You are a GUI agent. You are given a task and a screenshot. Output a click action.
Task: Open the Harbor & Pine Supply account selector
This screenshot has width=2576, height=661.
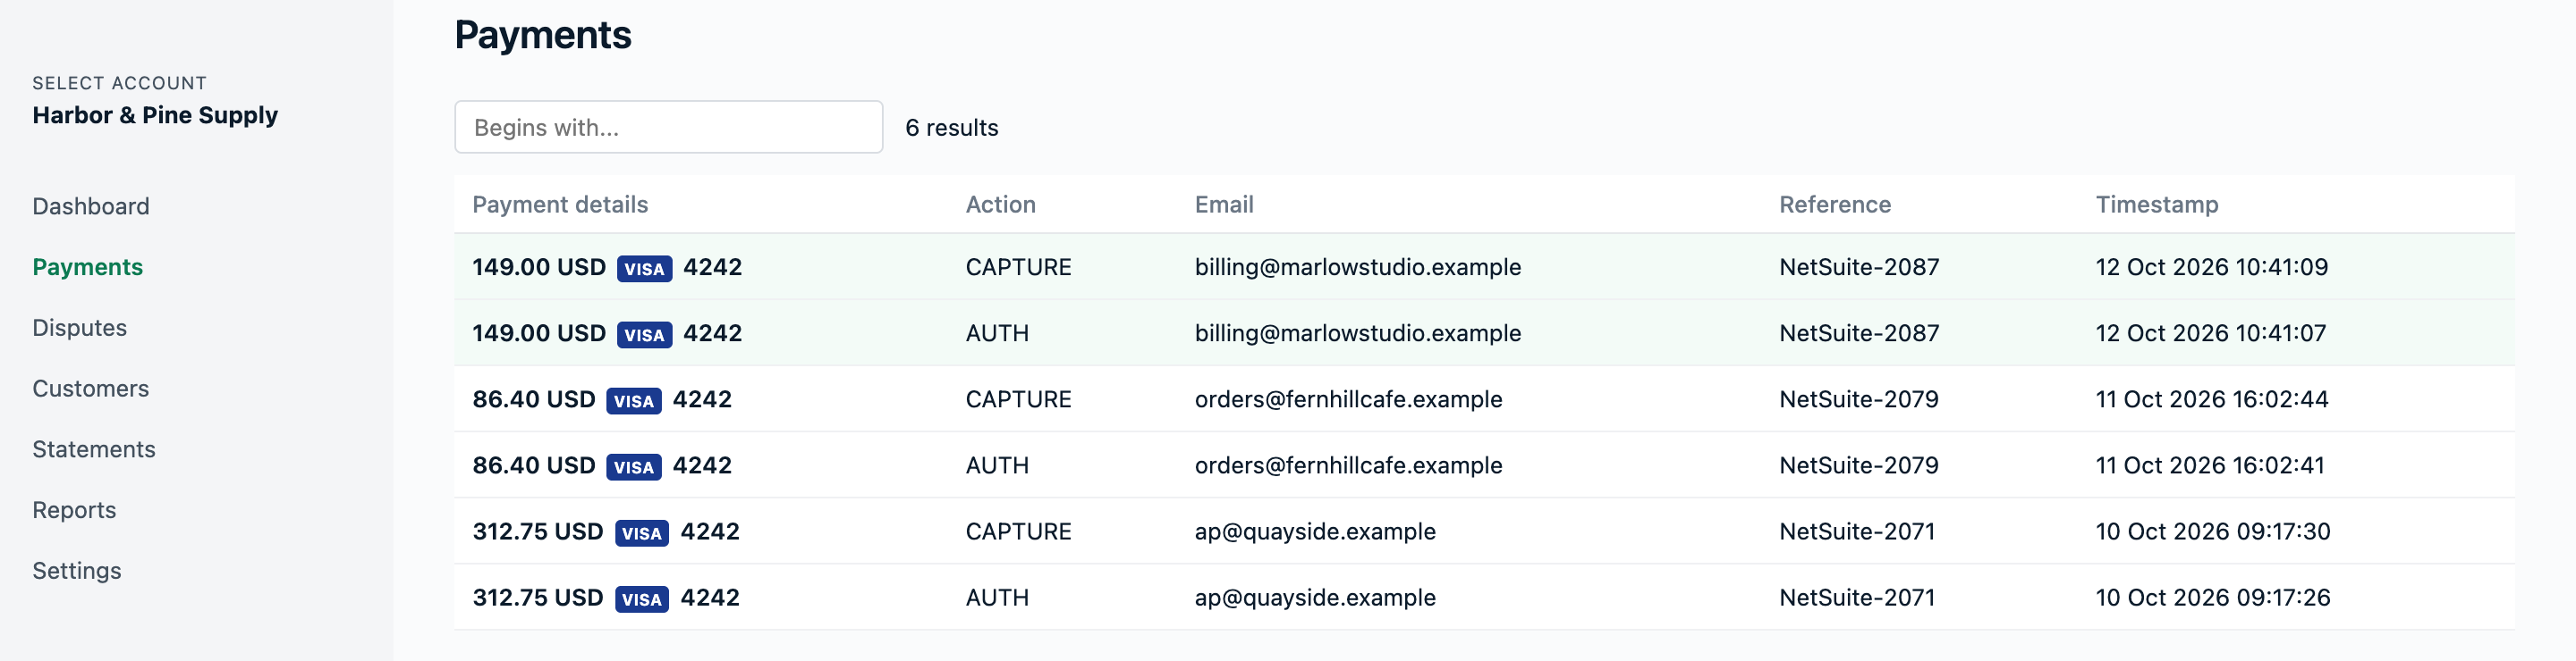click(x=155, y=115)
